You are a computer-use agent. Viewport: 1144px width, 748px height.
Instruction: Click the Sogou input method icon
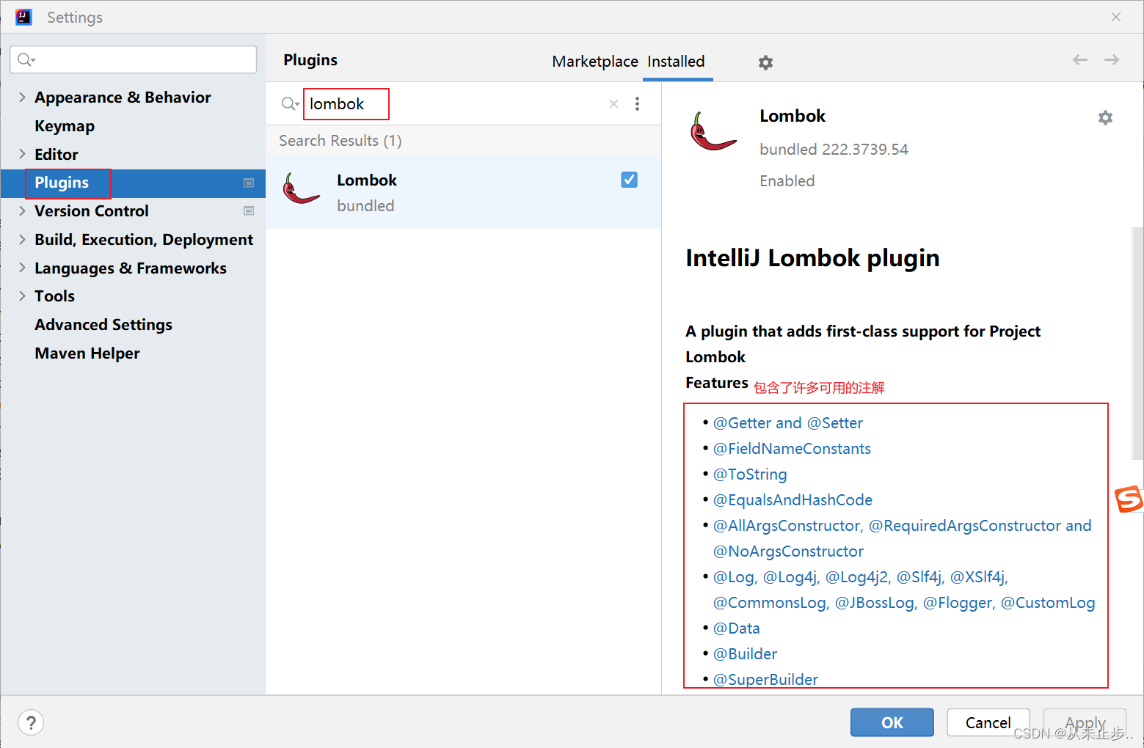pos(1129,499)
